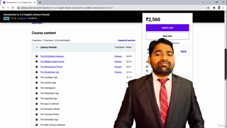
Task: Open a new browser tab
Action: 40,2
